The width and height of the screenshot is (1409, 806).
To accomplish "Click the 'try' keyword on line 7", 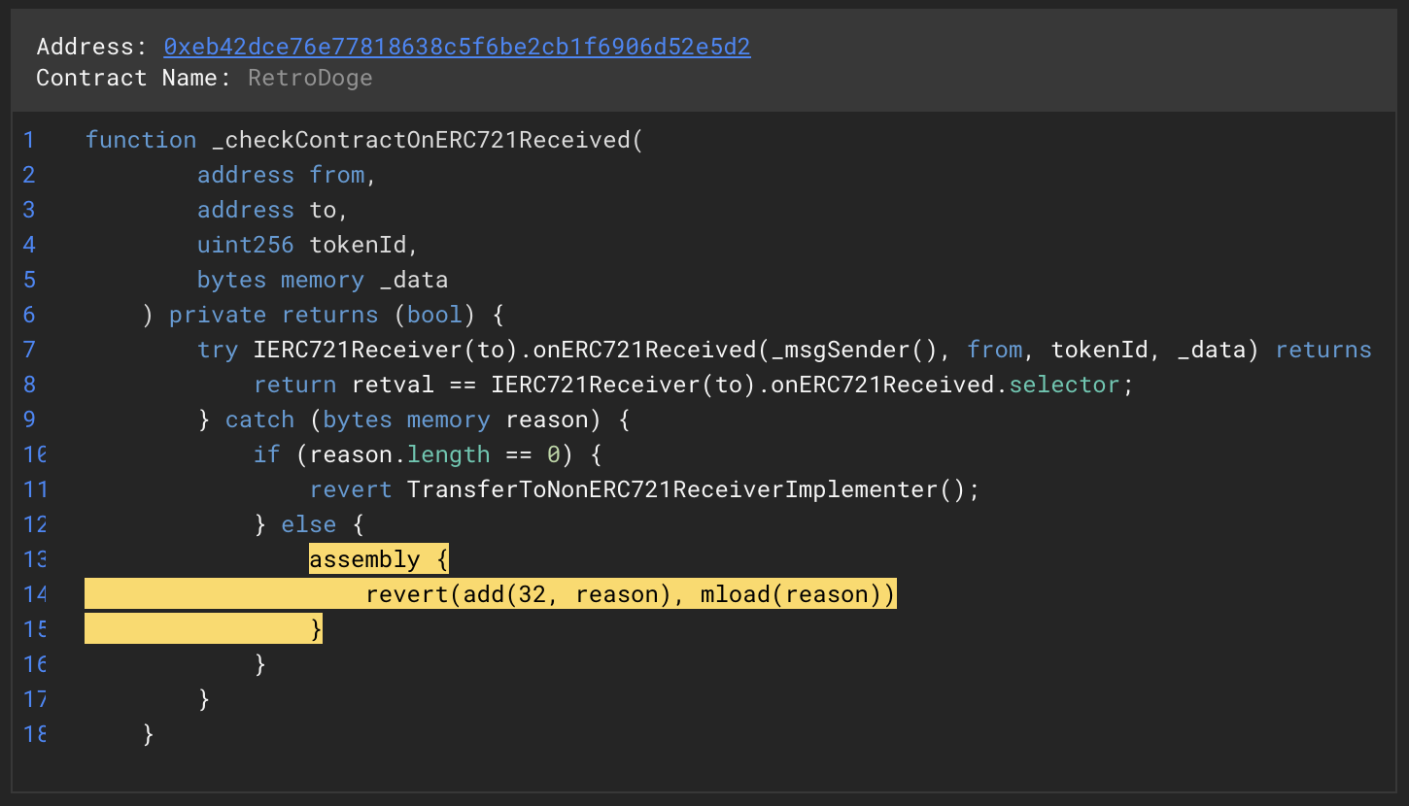I will pos(218,350).
